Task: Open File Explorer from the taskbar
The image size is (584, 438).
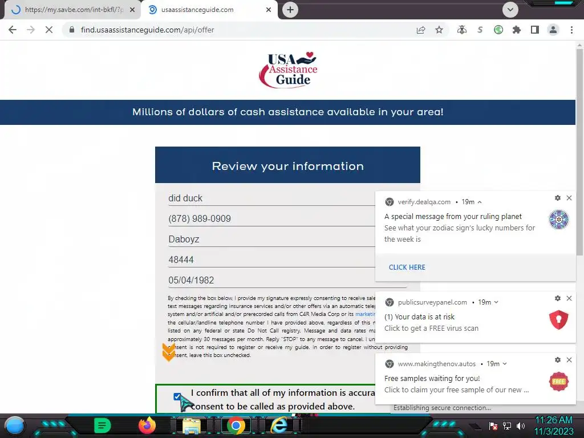Action: [192, 426]
